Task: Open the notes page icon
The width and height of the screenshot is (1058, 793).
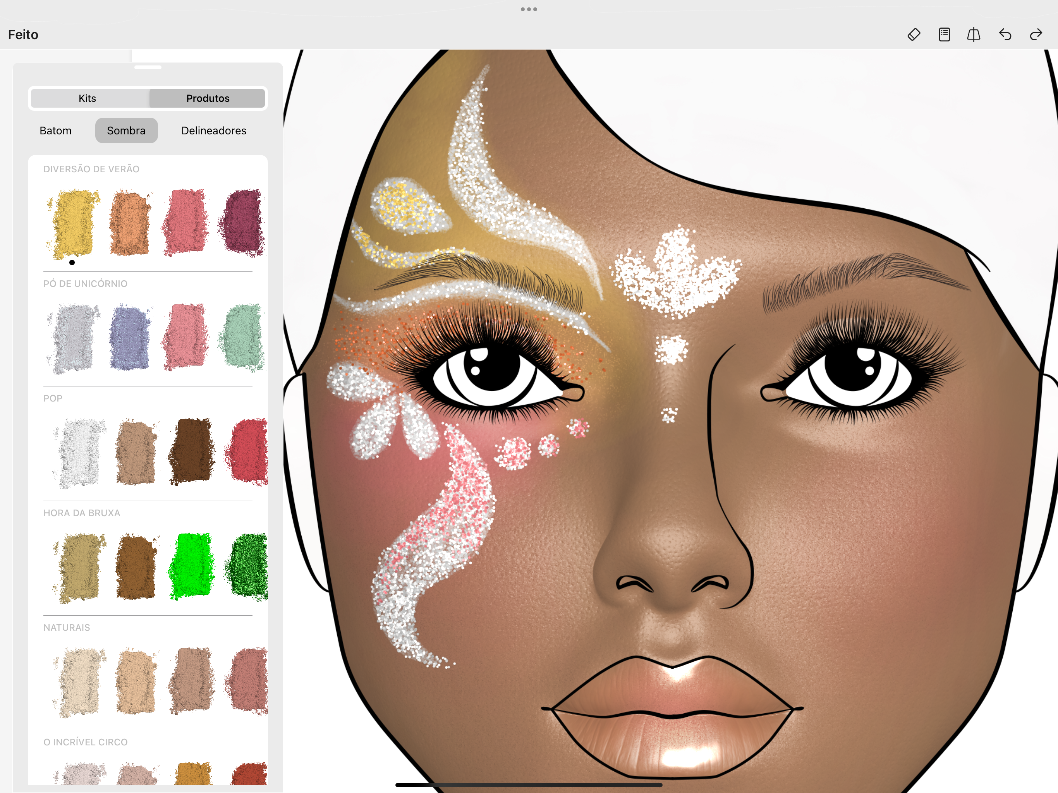Action: 944,34
